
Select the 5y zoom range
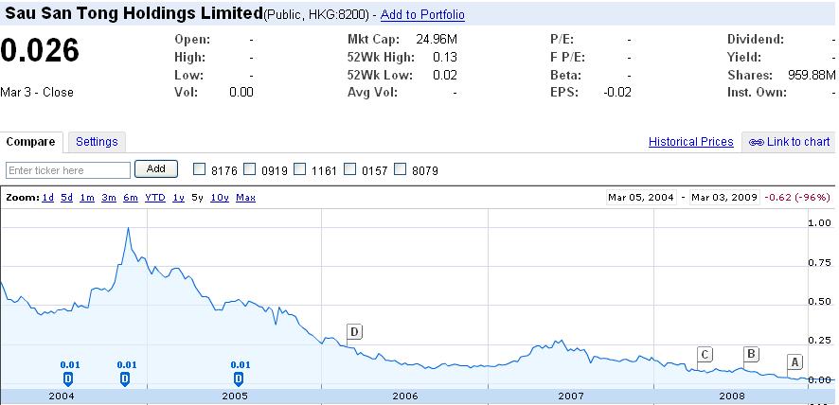tap(198, 198)
